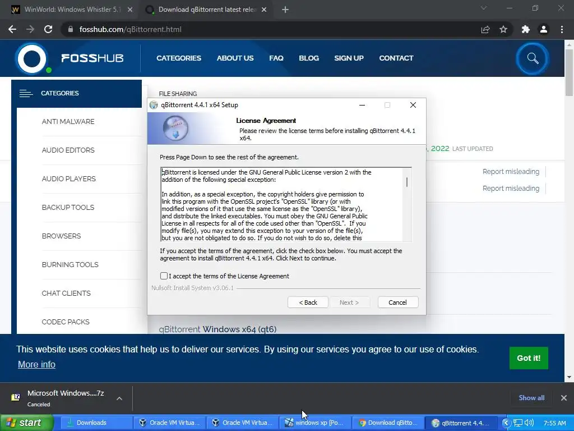Check I accept the License Agreement box

[x=164, y=276]
